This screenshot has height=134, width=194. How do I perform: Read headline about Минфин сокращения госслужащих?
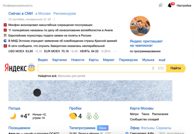pyautogui.click(x=50, y=25)
